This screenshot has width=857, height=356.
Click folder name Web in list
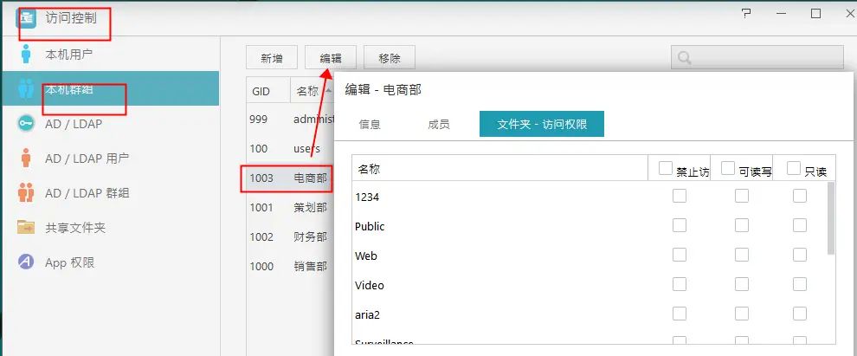[x=366, y=256]
